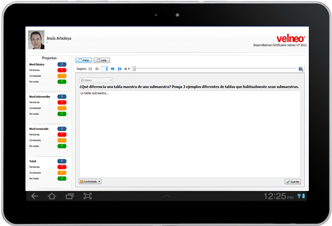The width and height of the screenshot is (332, 226).
Task: Click the orange Contestadas badge under Nivel avanzado
Action: click(x=62, y=140)
